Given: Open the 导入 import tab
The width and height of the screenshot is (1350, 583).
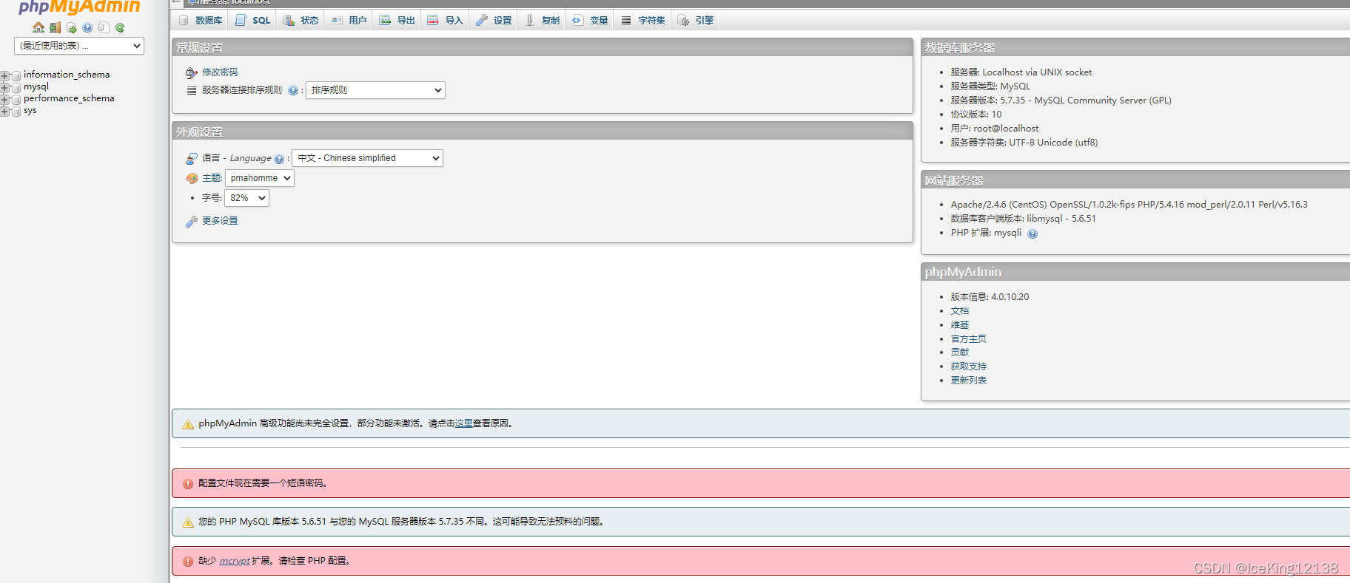Looking at the screenshot, I should click(x=445, y=20).
